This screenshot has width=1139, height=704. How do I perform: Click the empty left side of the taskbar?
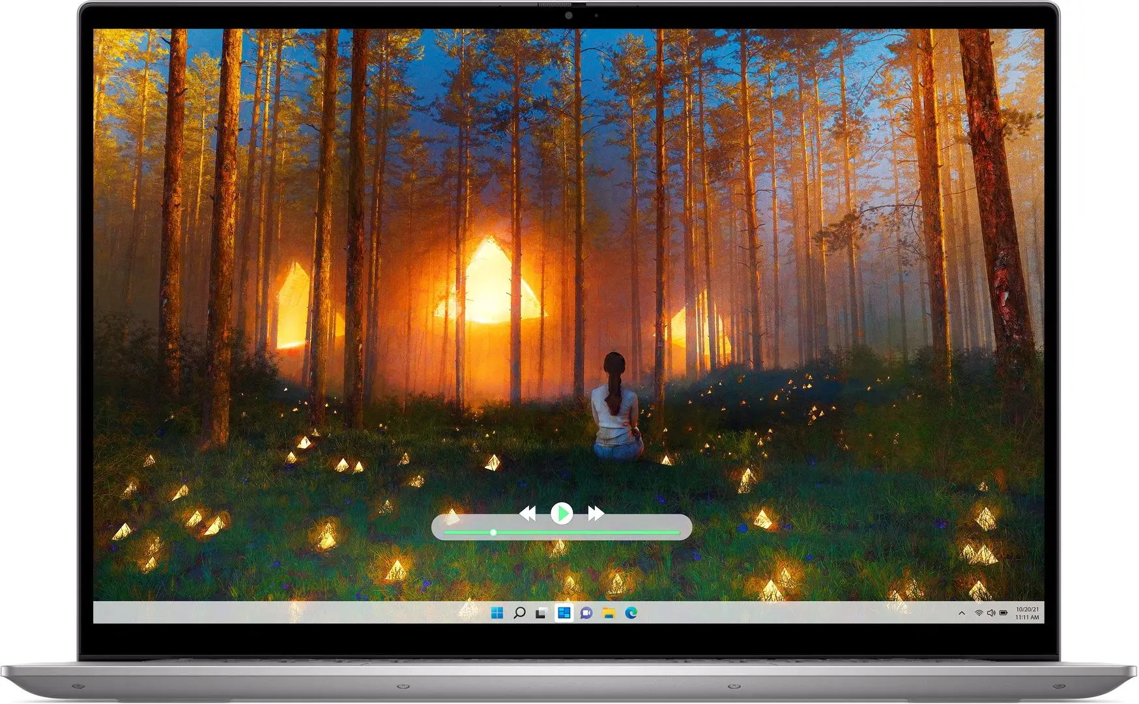coord(261,613)
